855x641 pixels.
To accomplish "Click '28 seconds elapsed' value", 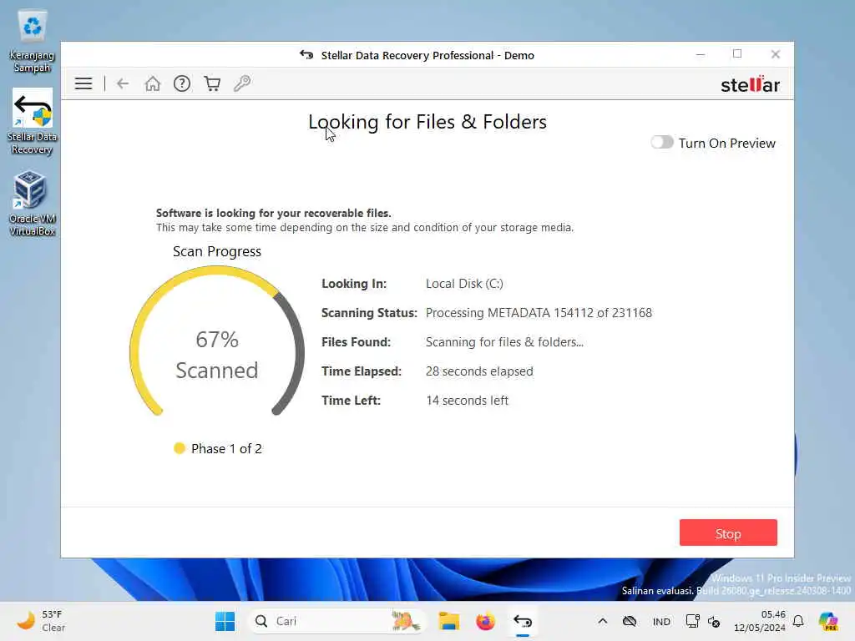I will tap(479, 371).
